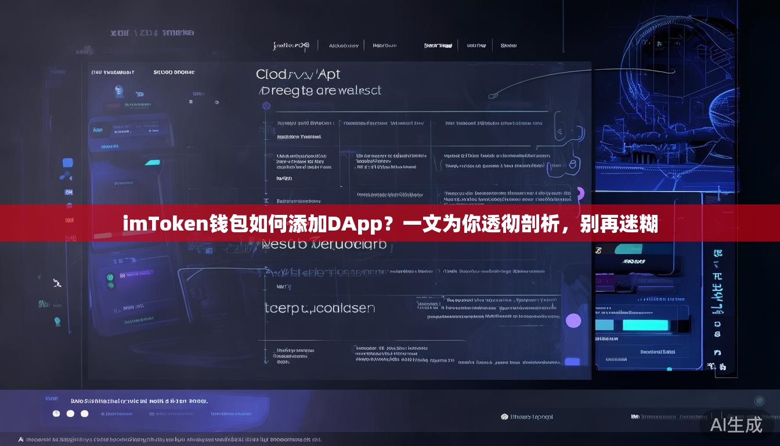780x446 pixels.
Task: Expand the rightmost navigation menu entry
Action: point(508,45)
